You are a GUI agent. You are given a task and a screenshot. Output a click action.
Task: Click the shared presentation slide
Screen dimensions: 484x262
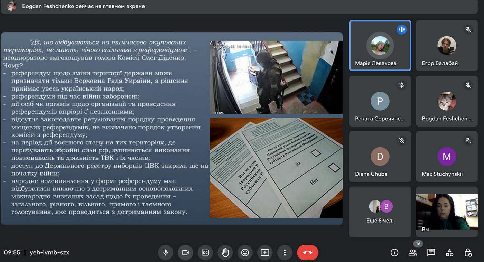[172, 129]
